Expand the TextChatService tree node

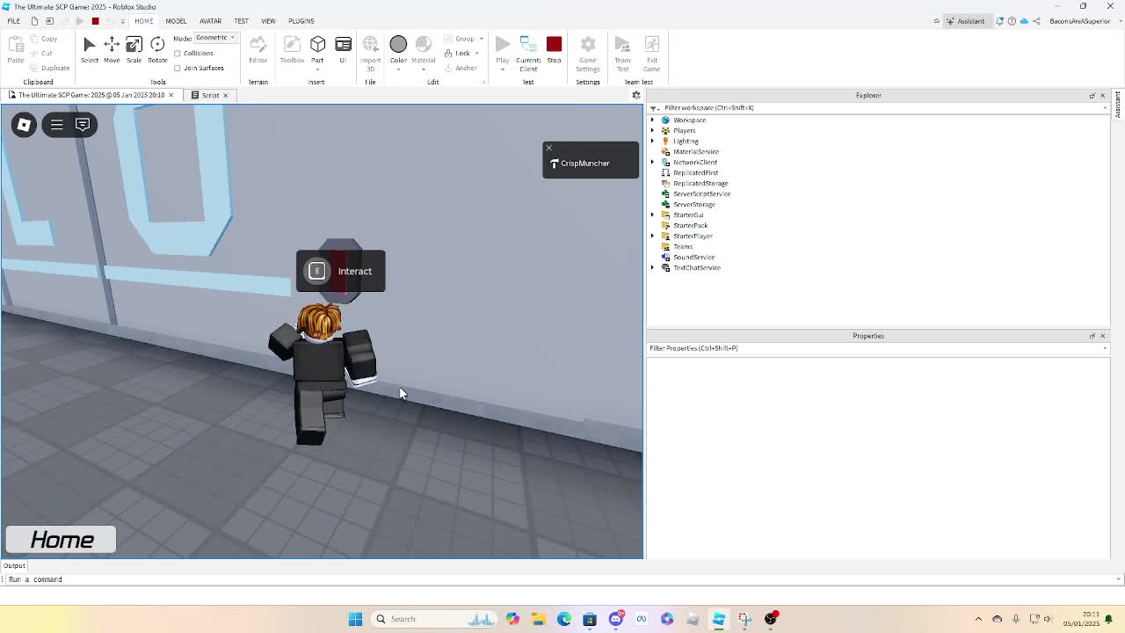[x=652, y=268]
